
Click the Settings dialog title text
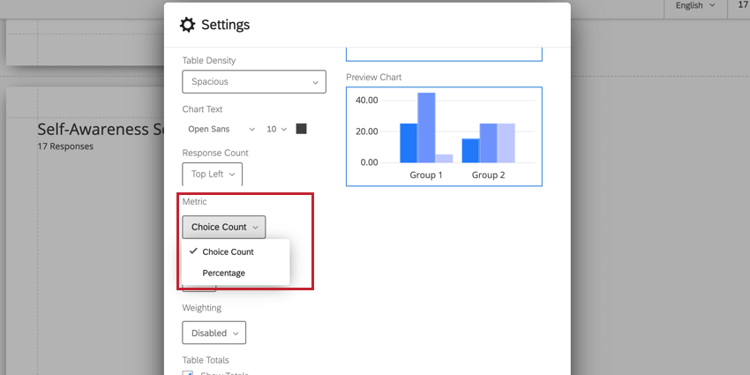[x=225, y=25]
